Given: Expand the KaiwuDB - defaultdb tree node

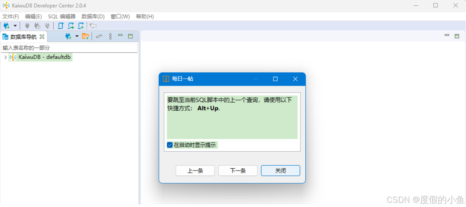Looking at the screenshot, I should pyautogui.click(x=5, y=57).
